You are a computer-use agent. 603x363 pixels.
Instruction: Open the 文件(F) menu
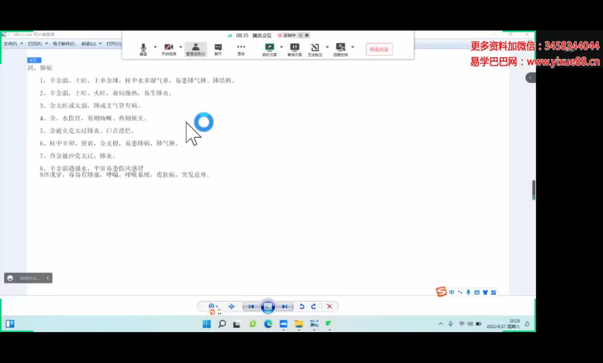10,43
